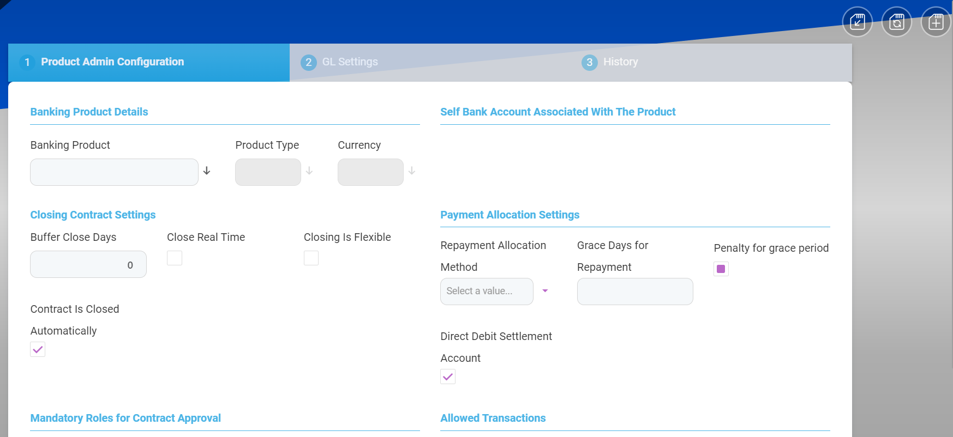Open the History tab
Screen dimensions: 953x437
point(620,62)
